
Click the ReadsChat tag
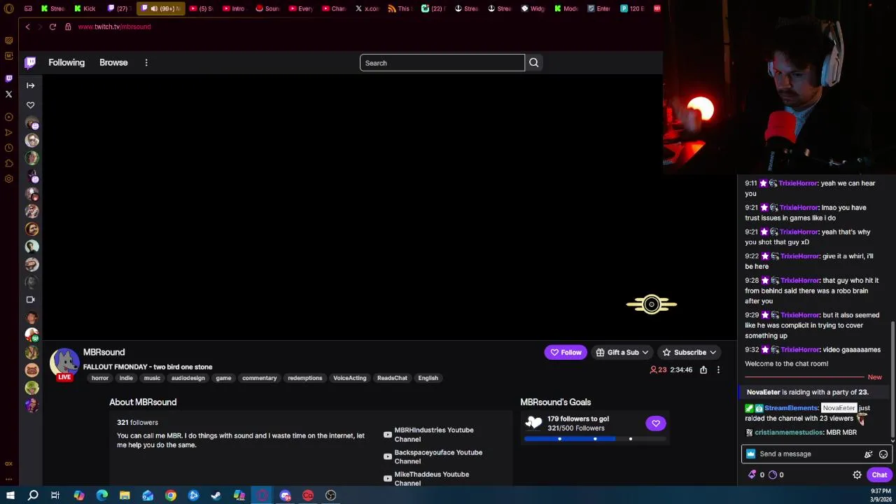coord(392,378)
